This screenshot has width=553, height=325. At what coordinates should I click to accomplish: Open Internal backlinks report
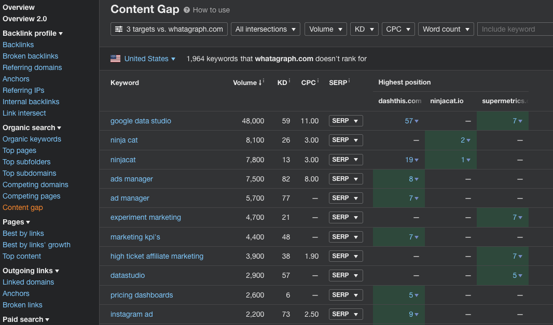(x=31, y=102)
